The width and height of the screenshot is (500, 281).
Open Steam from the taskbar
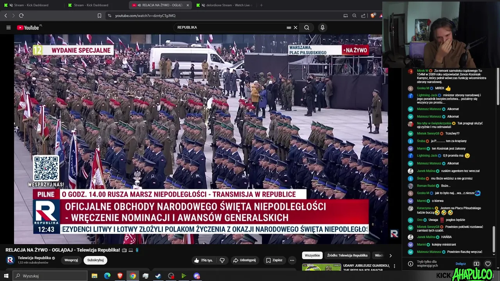(x=158, y=276)
